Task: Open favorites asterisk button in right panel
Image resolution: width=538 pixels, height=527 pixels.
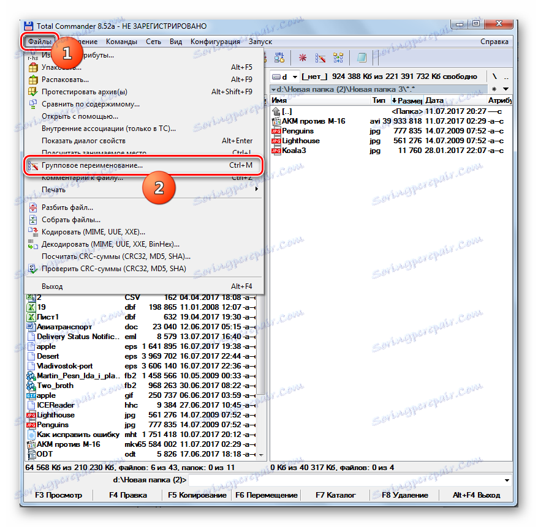Action: tap(494, 89)
